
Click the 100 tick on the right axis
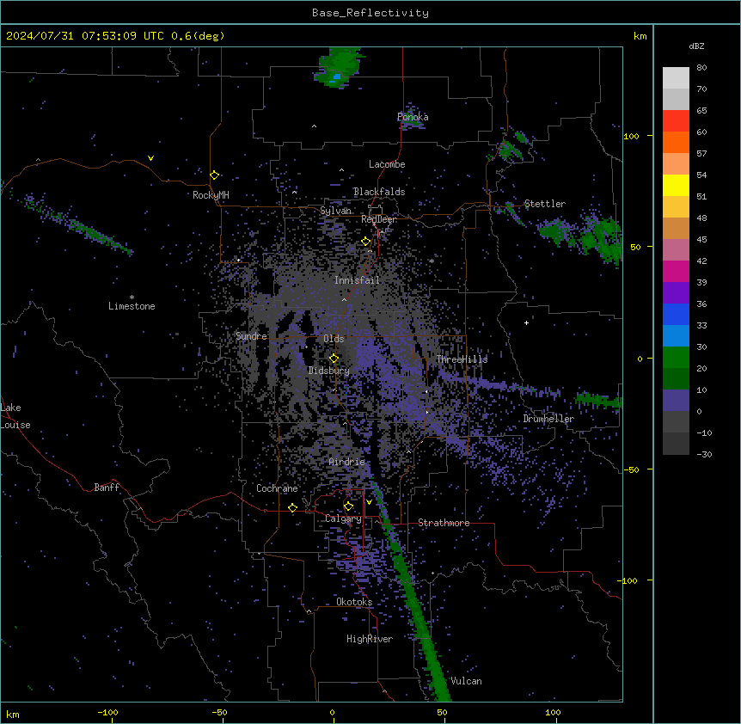pos(631,137)
